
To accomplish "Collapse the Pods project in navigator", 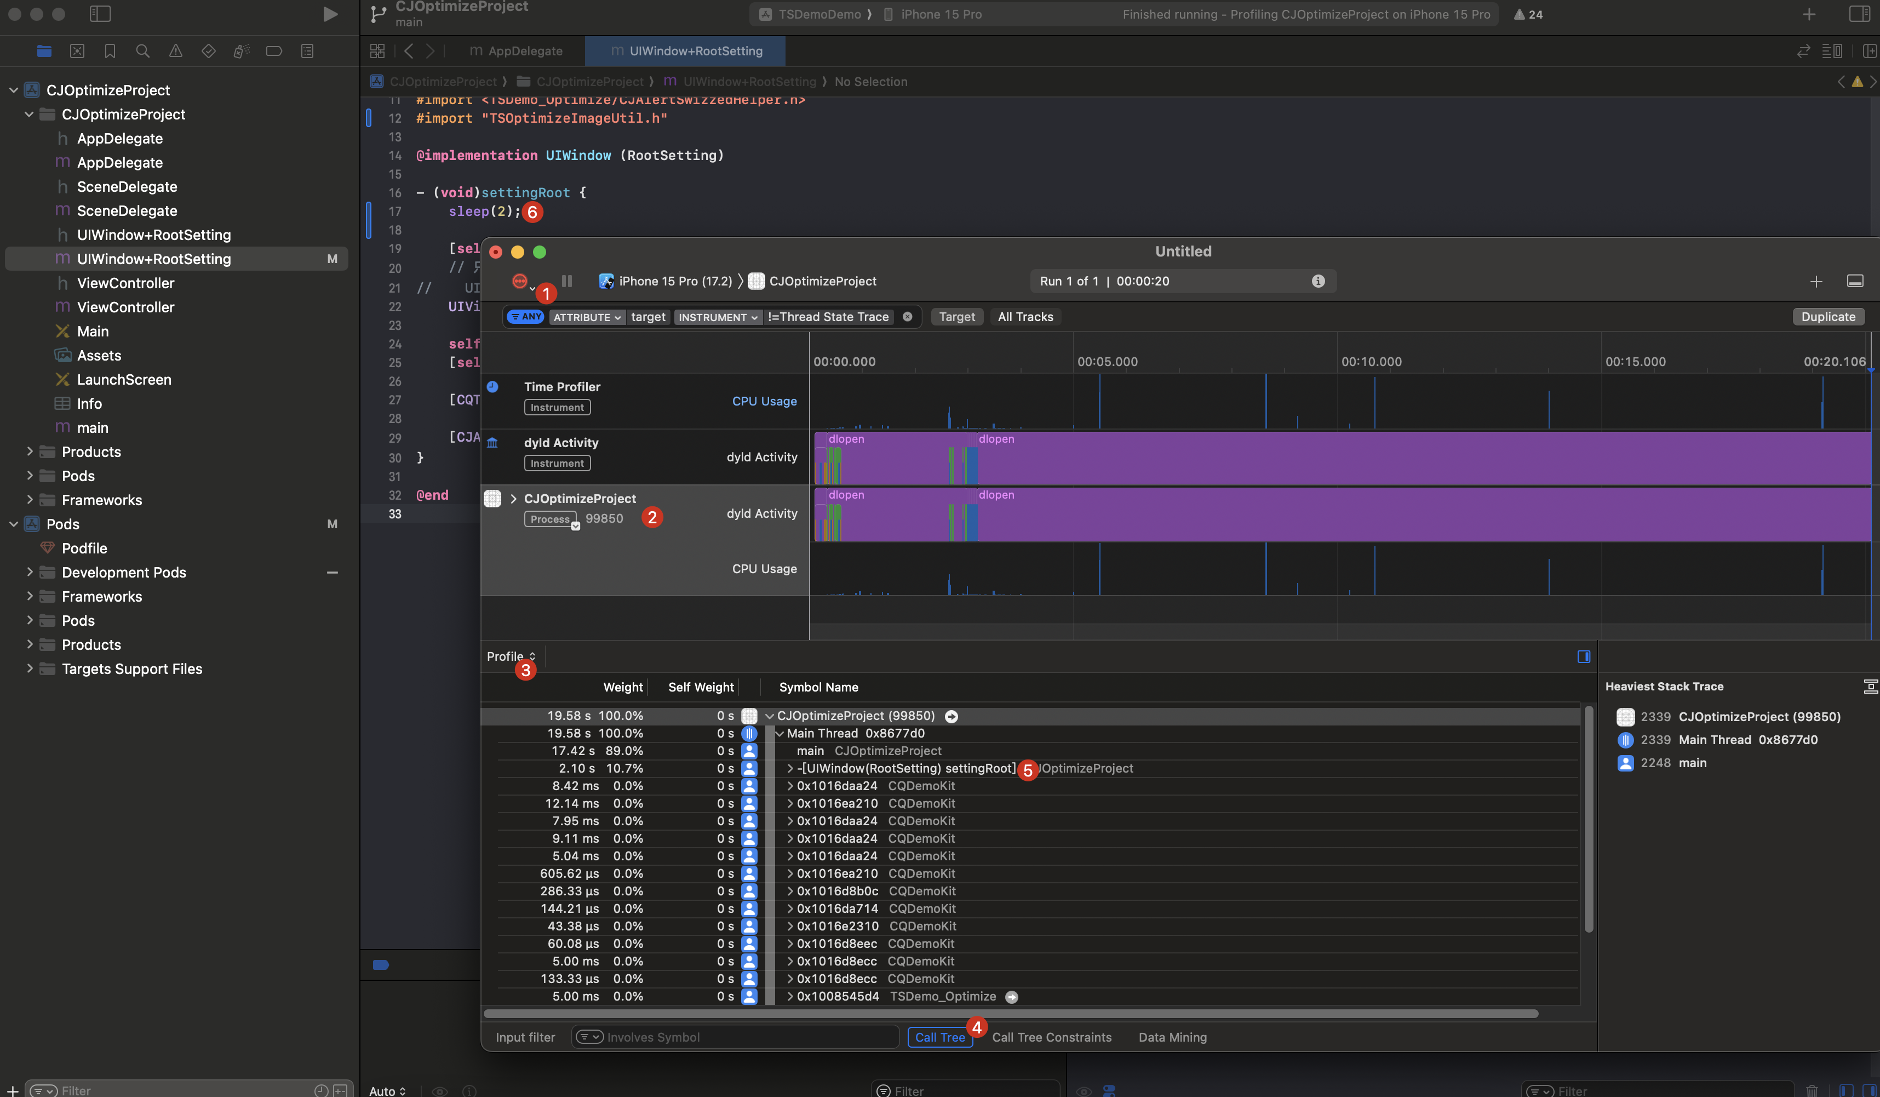I will [x=14, y=524].
